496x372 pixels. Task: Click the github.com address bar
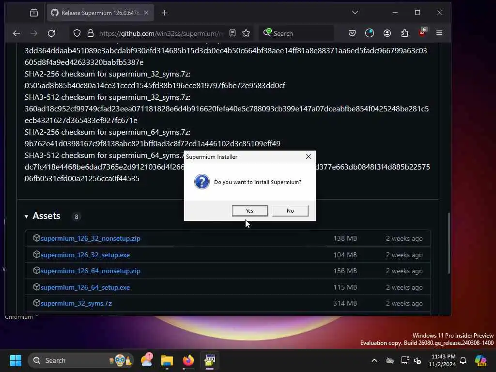coord(161,33)
